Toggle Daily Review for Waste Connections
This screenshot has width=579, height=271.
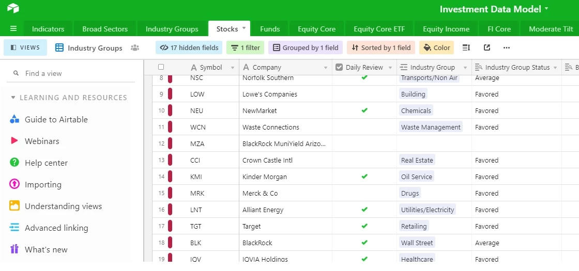click(364, 127)
